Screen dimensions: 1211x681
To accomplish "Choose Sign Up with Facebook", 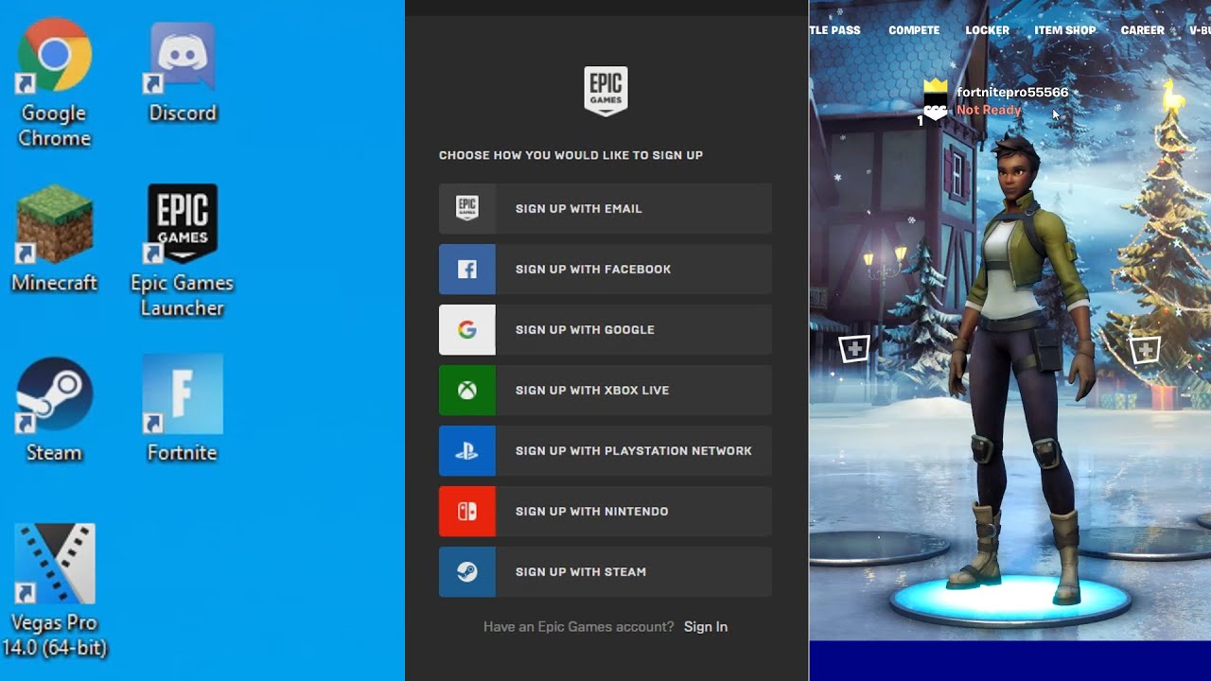I will point(605,270).
